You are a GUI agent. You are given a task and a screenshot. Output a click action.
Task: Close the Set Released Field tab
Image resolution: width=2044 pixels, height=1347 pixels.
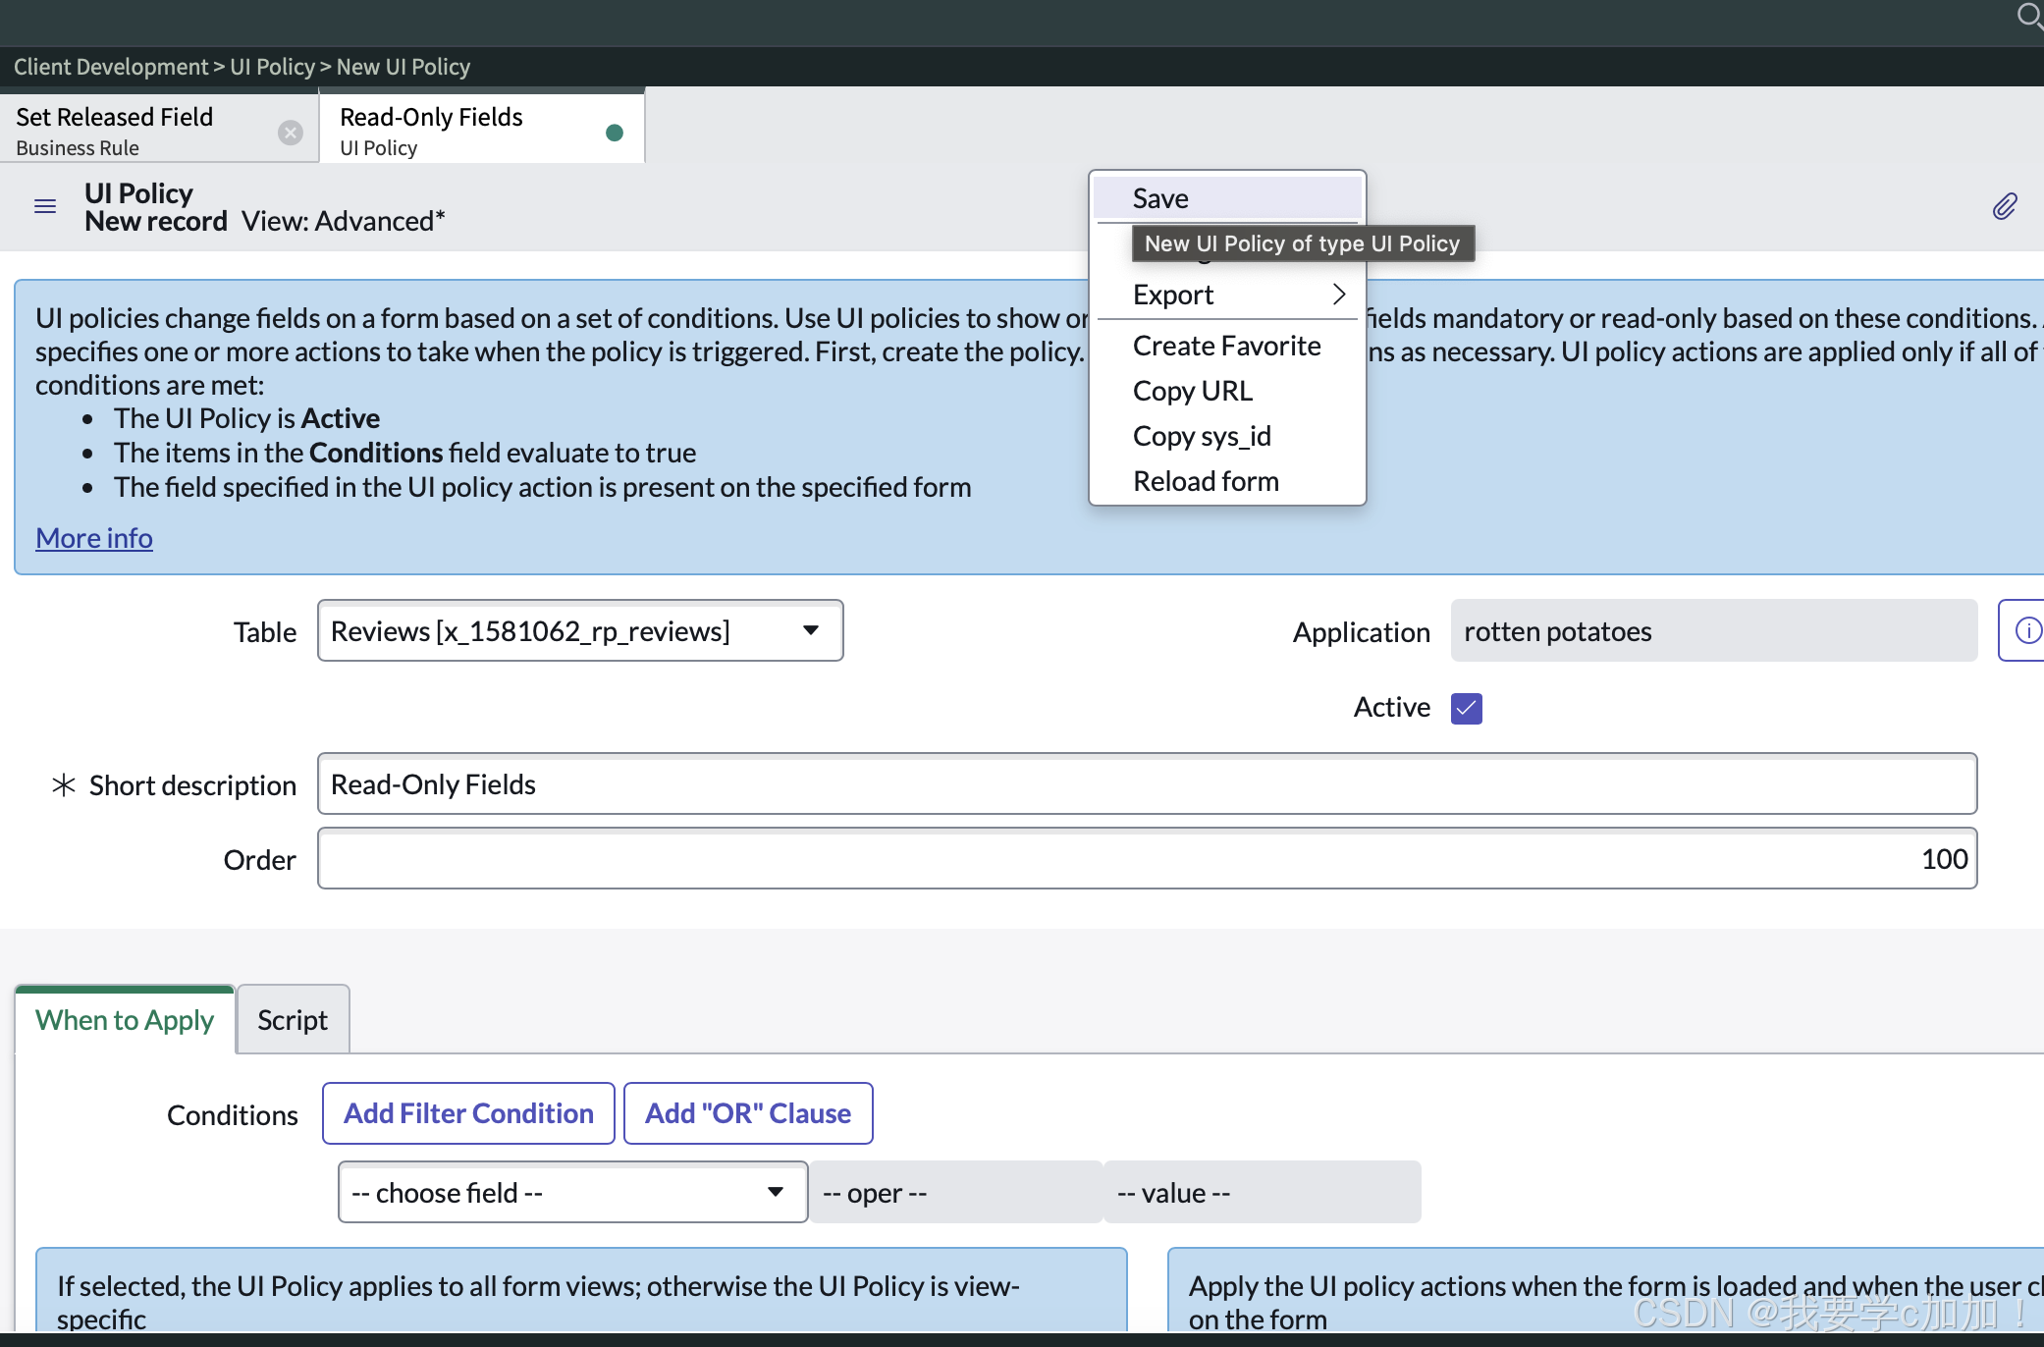pos(291,133)
